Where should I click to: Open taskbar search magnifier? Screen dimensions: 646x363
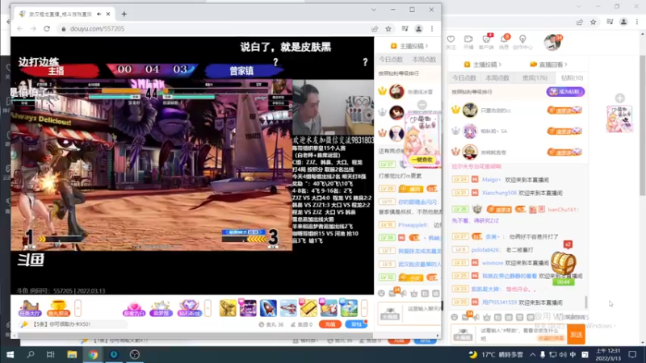click(31, 354)
